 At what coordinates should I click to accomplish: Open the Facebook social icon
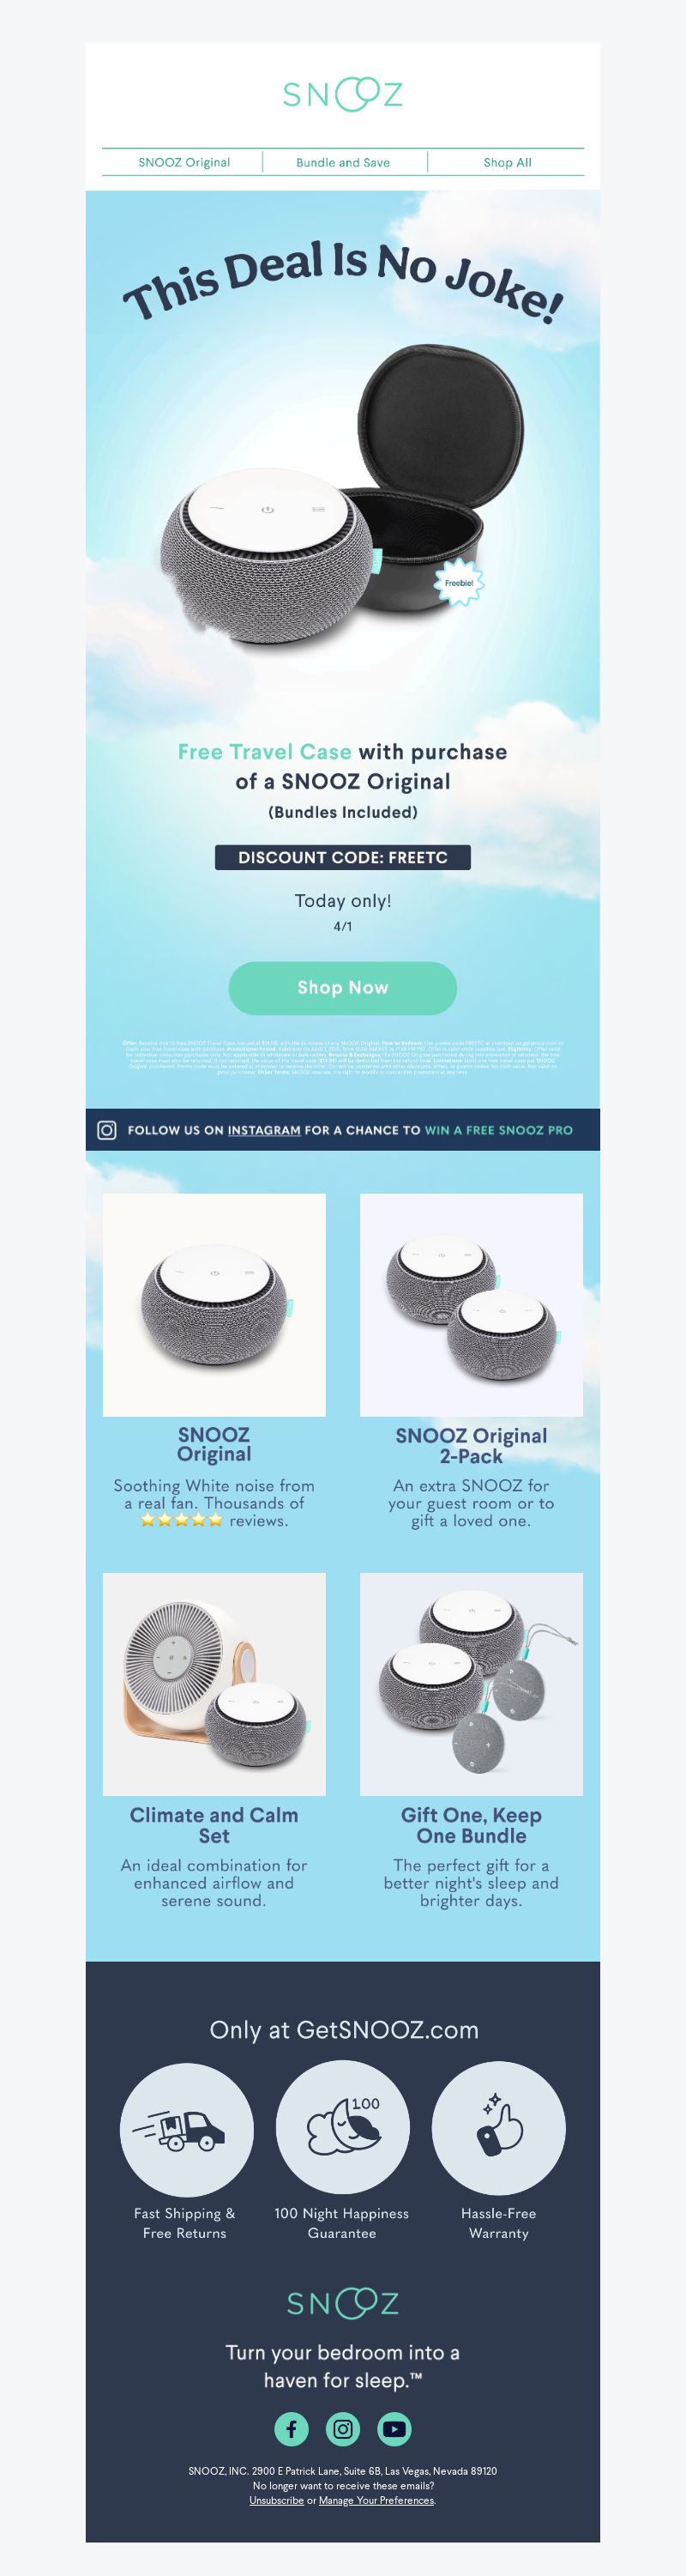click(291, 2427)
